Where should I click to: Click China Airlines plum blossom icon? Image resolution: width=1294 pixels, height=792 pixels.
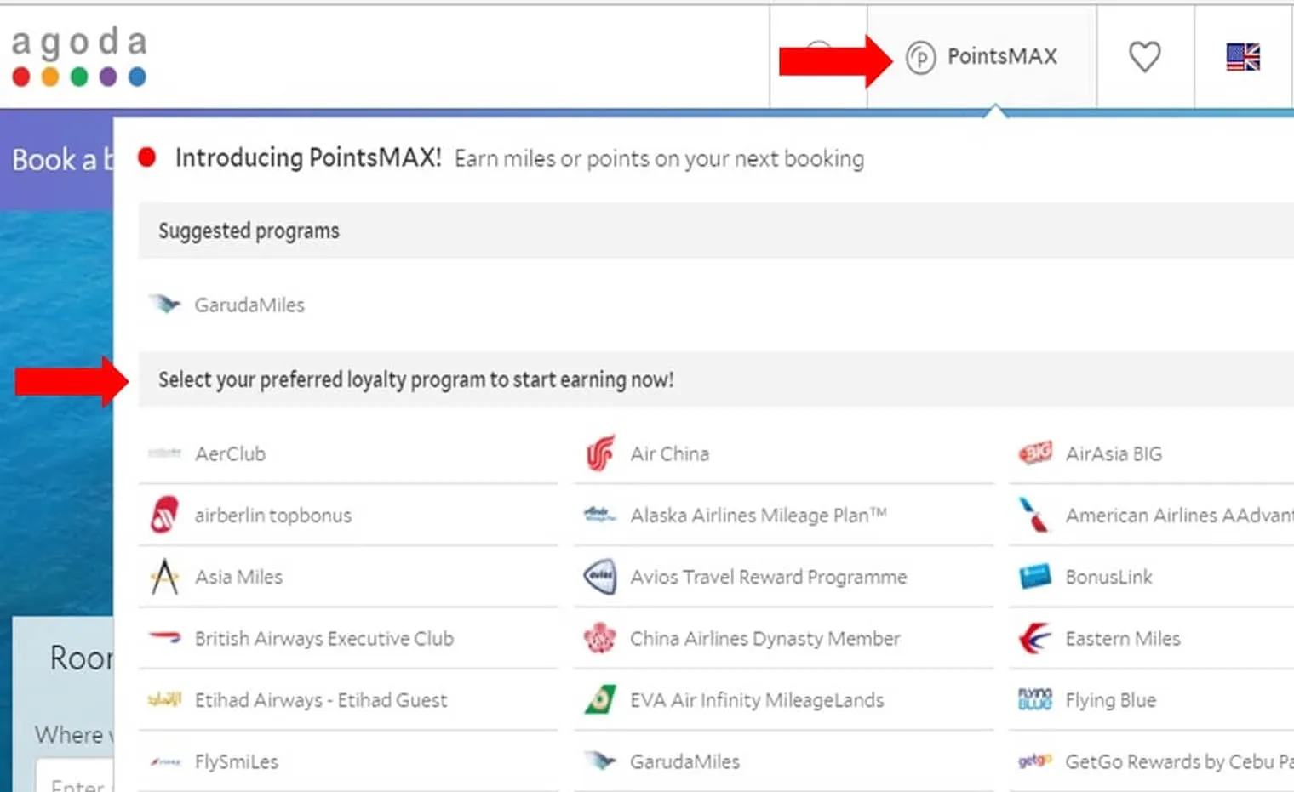pyautogui.click(x=600, y=638)
